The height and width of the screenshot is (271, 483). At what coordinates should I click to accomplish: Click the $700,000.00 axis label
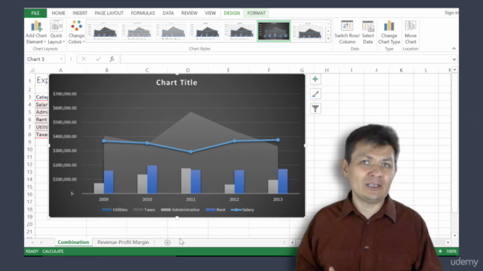click(x=65, y=94)
